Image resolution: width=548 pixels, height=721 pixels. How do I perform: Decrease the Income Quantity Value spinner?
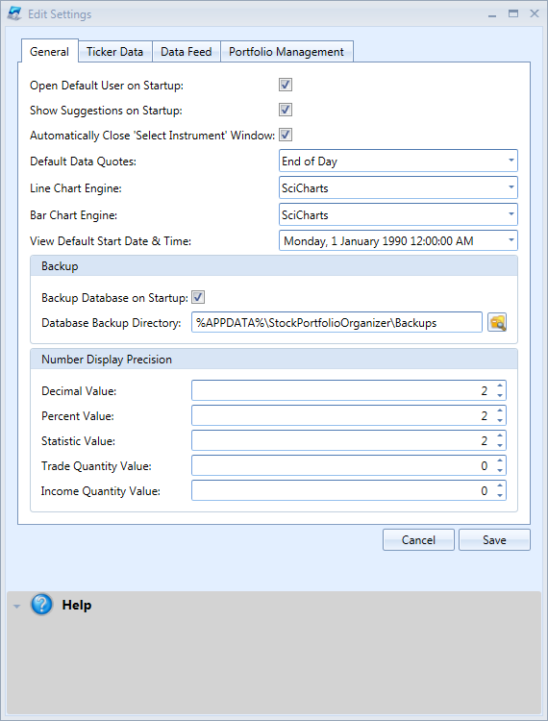[x=499, y=495]
